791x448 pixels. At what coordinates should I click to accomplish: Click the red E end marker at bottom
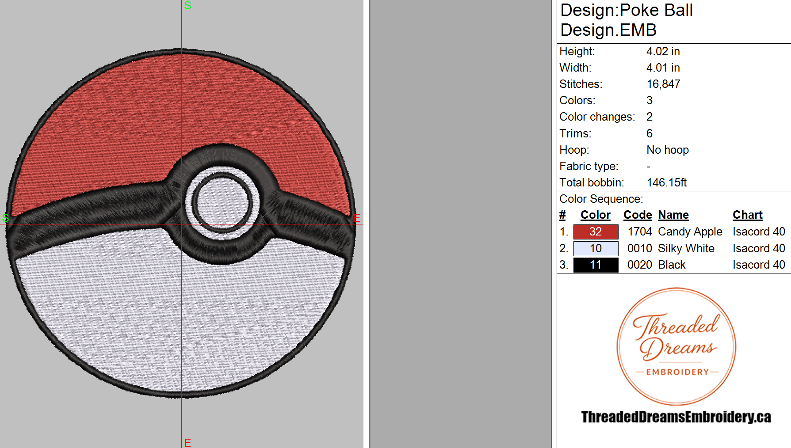(x=187, y=443)
